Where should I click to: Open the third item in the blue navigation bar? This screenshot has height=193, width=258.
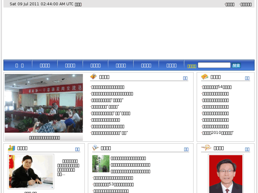70,66
